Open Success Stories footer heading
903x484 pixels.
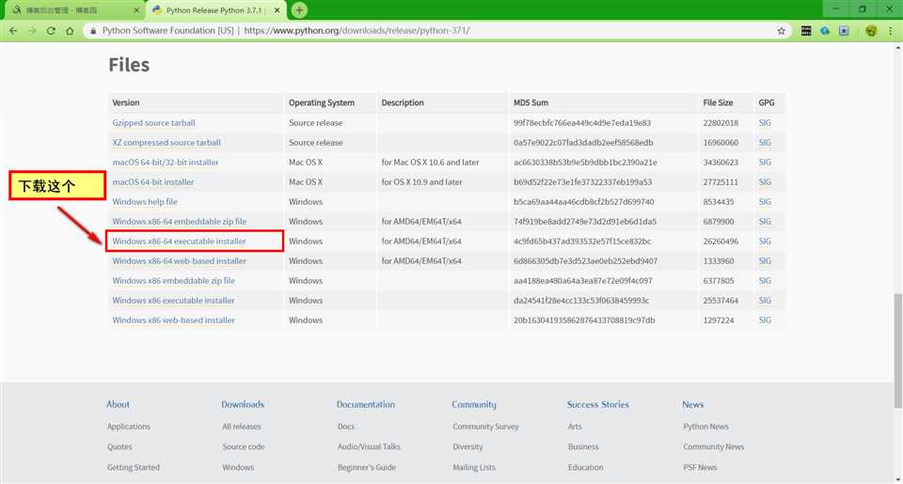tap(598, 404)
